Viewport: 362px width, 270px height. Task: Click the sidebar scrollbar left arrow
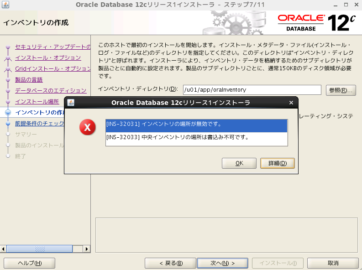pos(3,249)
